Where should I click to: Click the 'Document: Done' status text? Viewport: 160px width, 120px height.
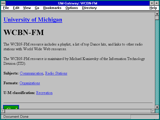point(16,117)
